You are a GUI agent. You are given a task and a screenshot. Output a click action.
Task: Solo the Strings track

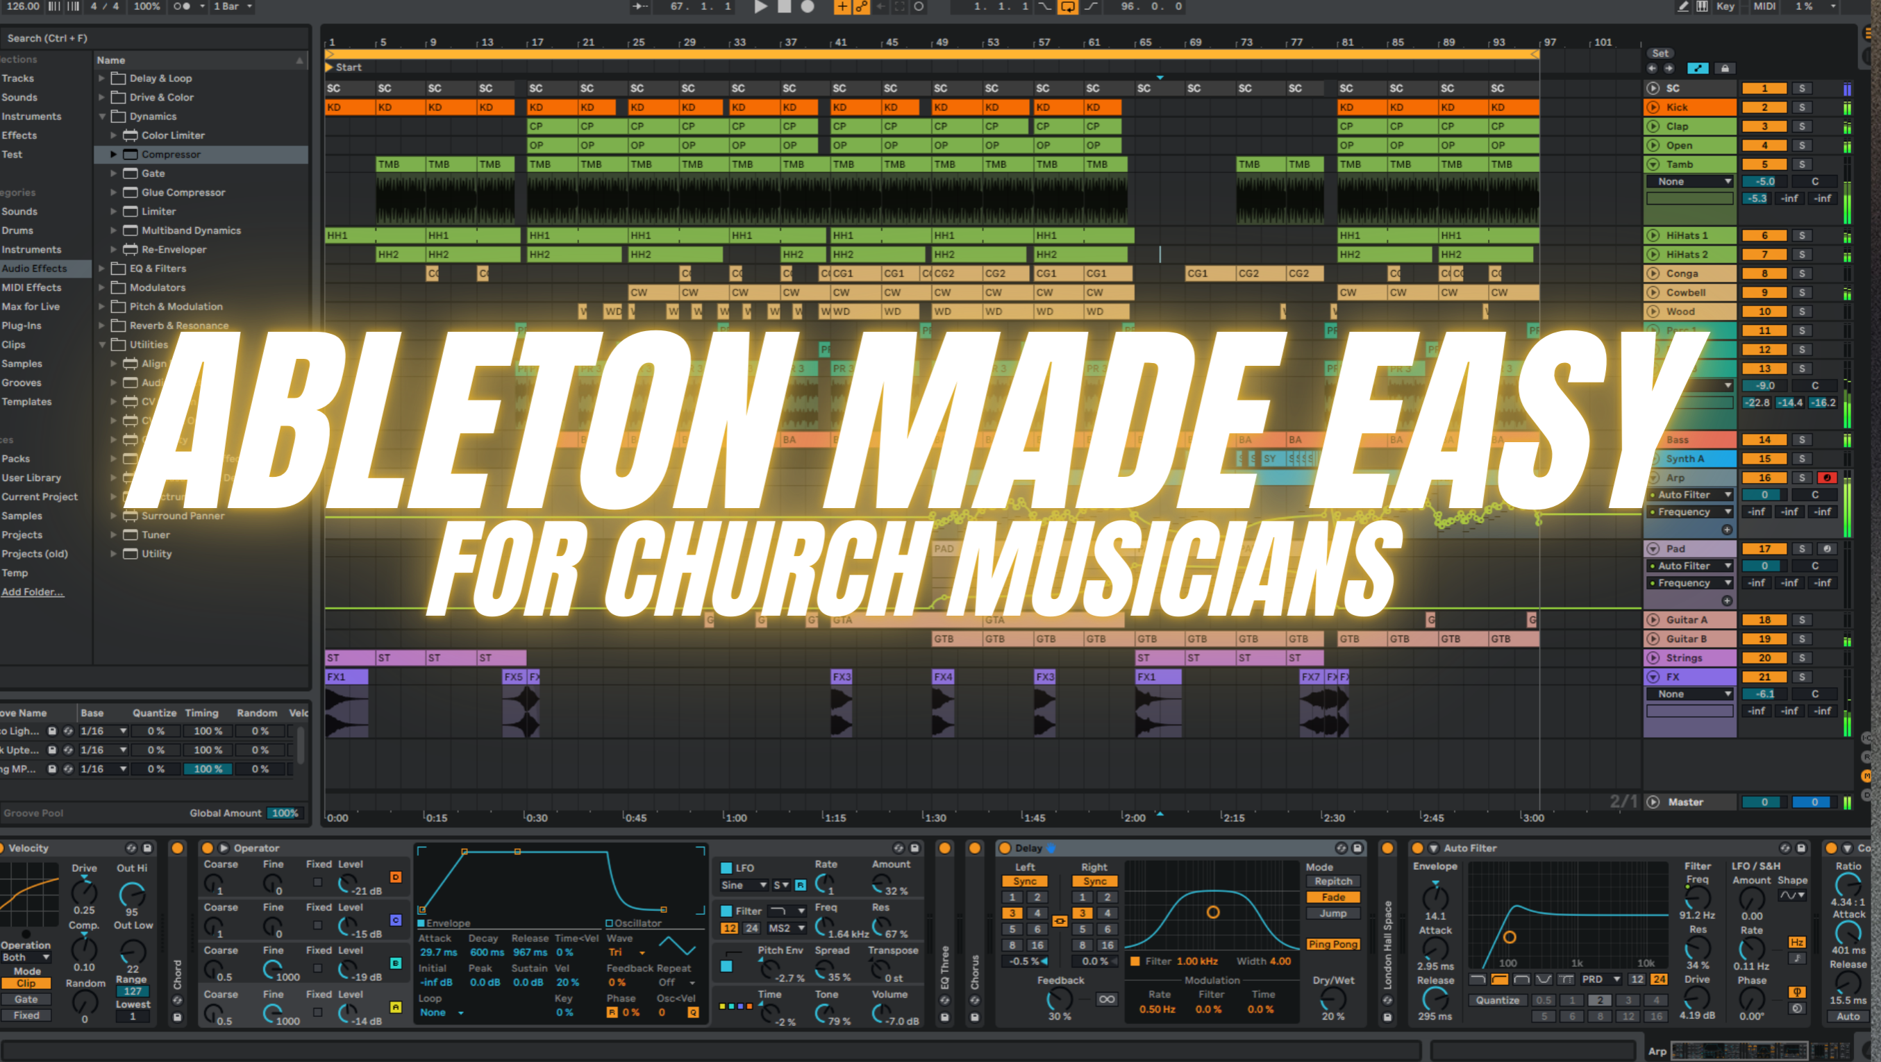(x=1802, y=657)
